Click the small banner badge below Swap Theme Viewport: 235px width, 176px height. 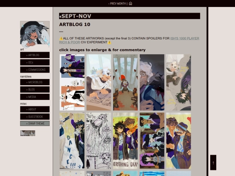(x=28, y=133)
